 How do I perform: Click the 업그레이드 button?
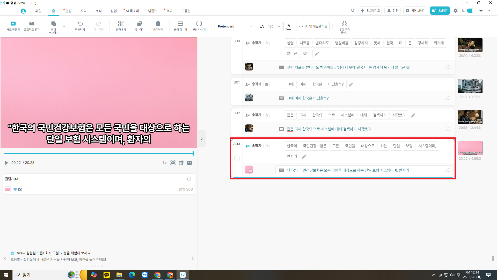pos(370,11)
